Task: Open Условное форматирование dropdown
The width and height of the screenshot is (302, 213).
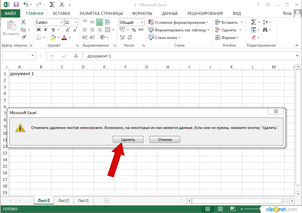Action: (178, 22)
